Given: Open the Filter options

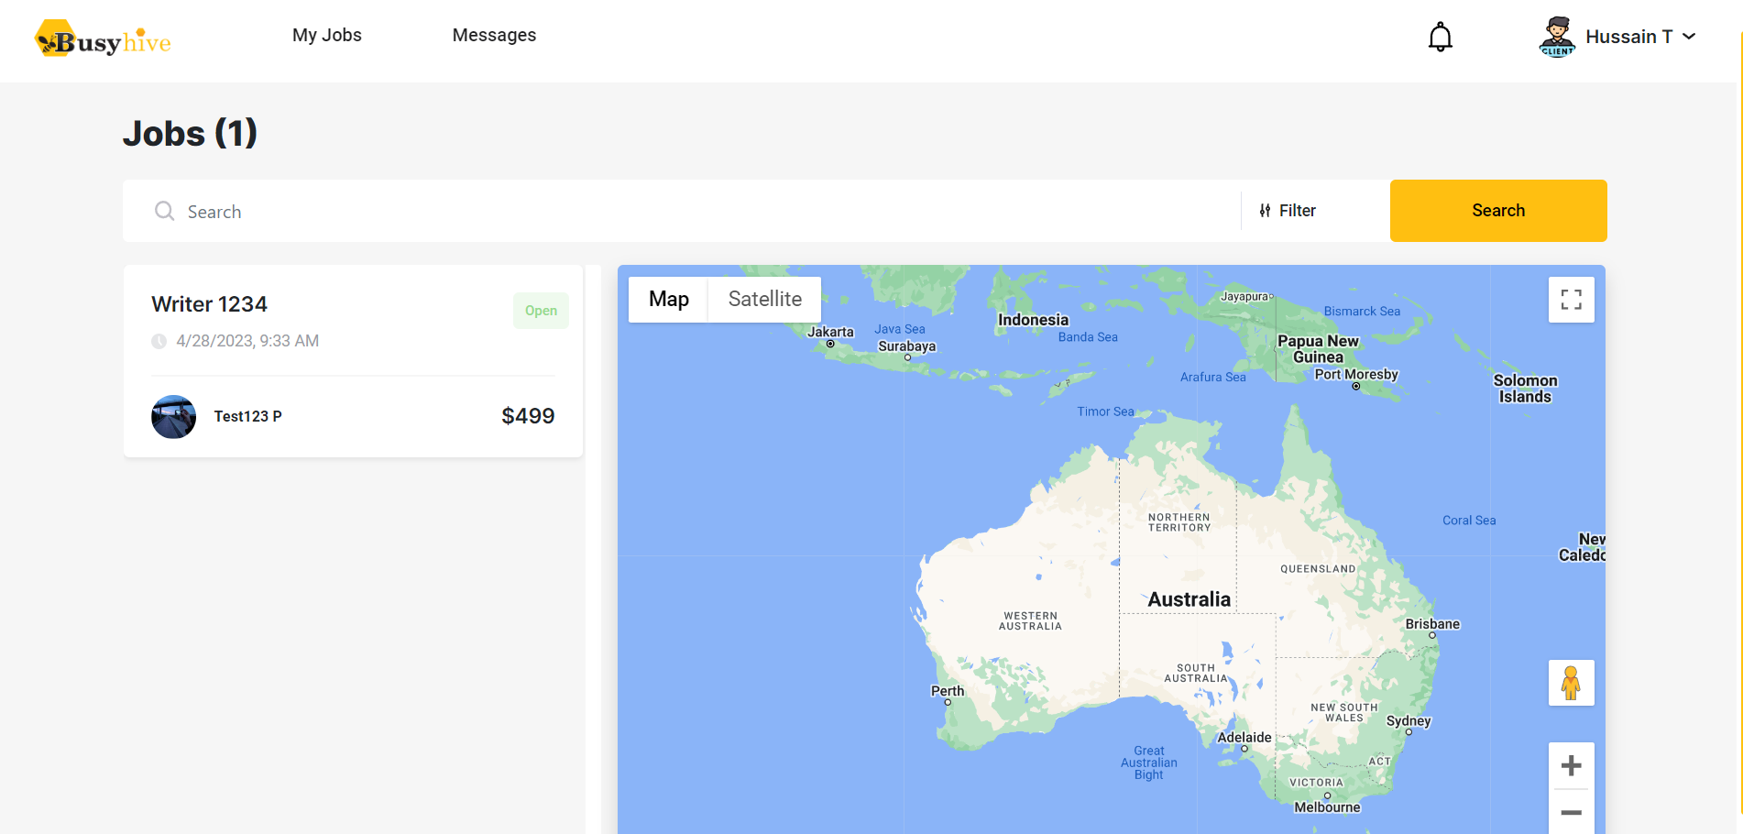Looking at the screenshot, I should tap(1288, 211).
